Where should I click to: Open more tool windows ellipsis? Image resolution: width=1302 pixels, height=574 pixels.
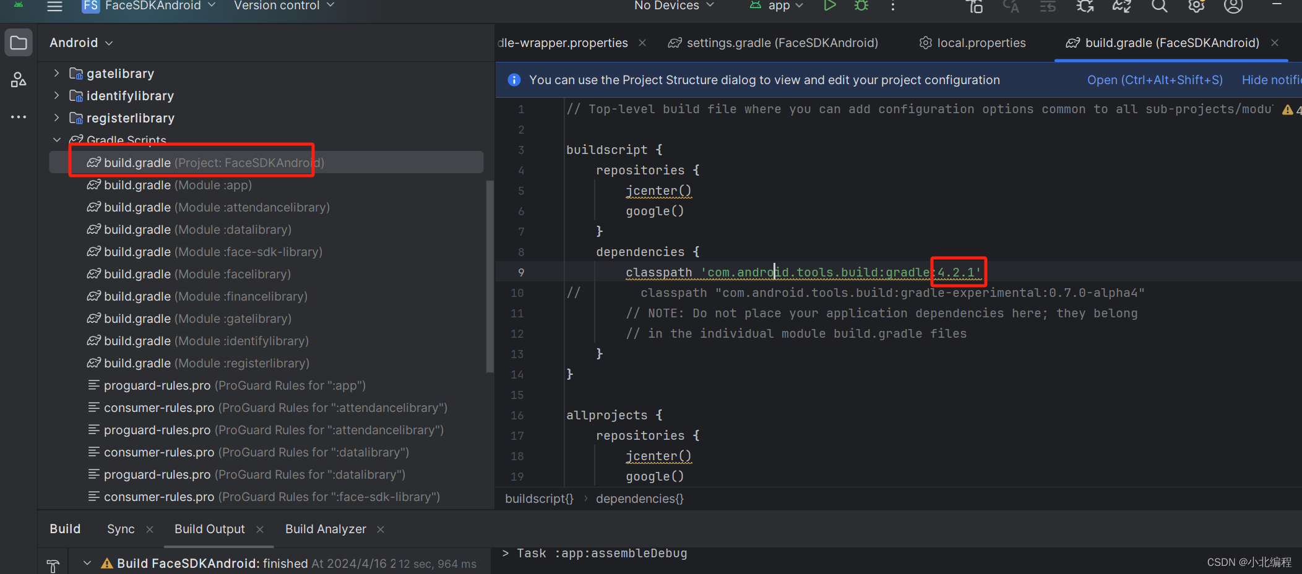pyautogui.click(x=19, y=116)
